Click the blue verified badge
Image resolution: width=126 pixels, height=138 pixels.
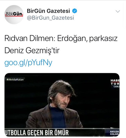pyautogui.click(x=74, y=11)
